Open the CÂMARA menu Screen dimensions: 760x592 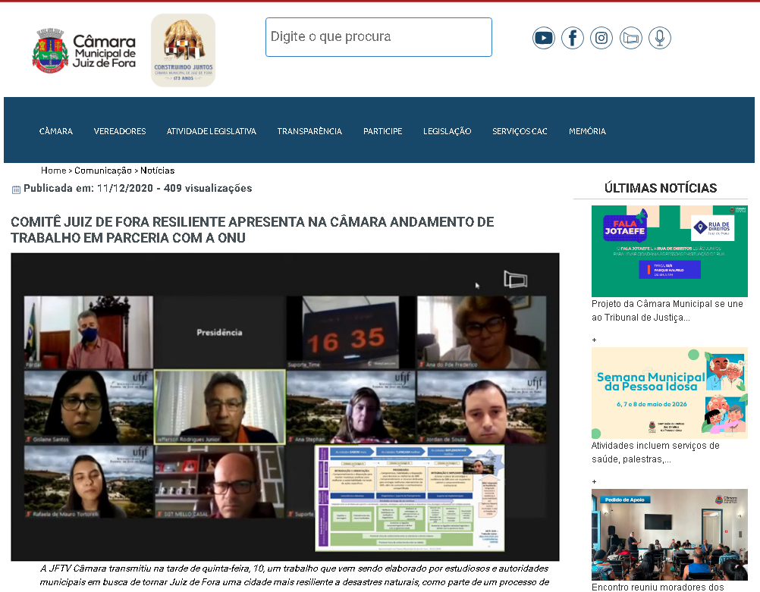[55, 131]
